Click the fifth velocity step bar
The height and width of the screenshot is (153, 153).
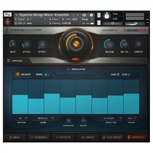(x=84, y=97)
